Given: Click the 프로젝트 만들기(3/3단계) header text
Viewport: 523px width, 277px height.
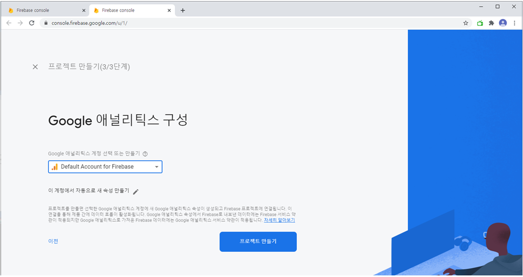Looking at the screenshot, I should click(x=89, y=67).
